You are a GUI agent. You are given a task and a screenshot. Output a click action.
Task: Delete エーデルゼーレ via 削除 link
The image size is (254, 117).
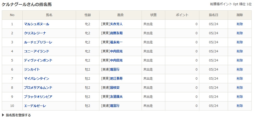point(240,106)
